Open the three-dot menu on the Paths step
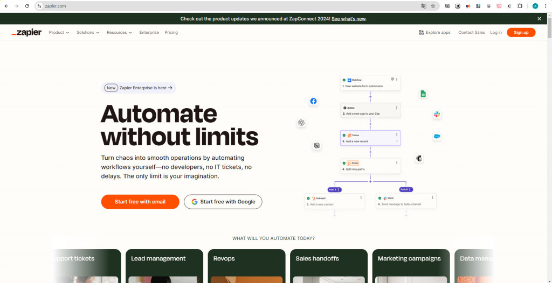Image resolution: width=552 pixels, height=283 pixels. point(397,162)
